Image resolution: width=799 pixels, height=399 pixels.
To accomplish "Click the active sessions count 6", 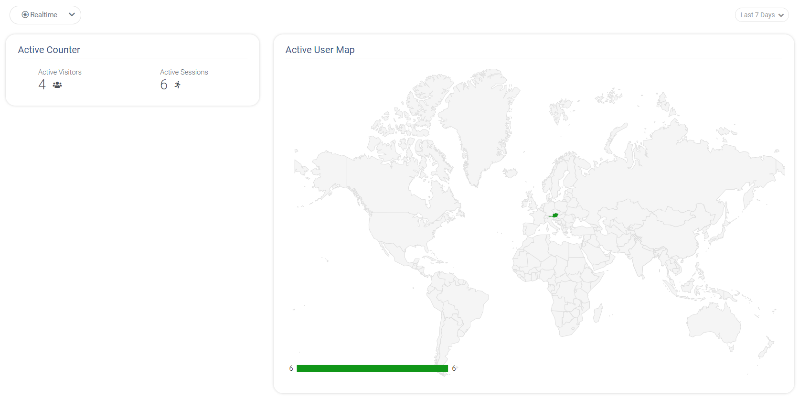I will (x=164, y=85).
